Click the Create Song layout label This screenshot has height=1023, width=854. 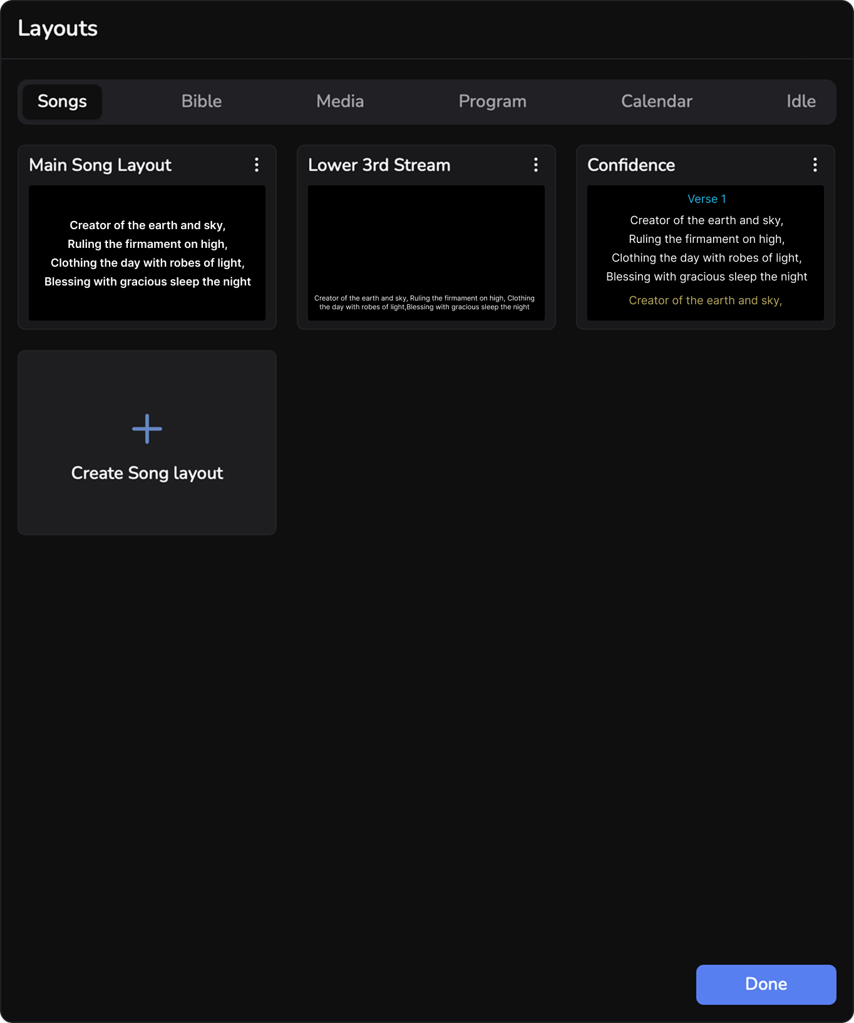click(147, 473)
